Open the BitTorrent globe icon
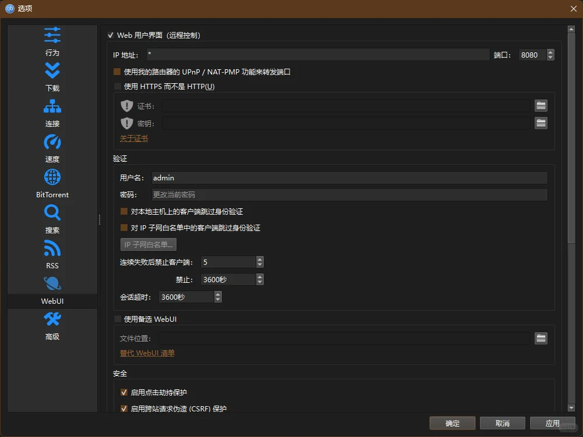Viewport: 583px width, 437px height. [52, 177]
